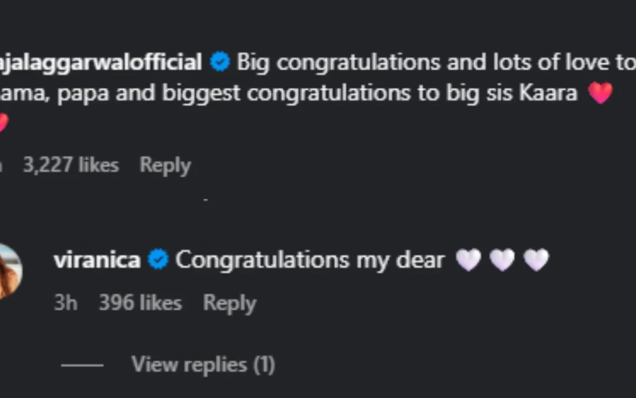Viewport: 636px width, 398px height.
Task: Tap the heart emoji on the comment's second line
Action: pyautogui.click(x=4, y=122)
